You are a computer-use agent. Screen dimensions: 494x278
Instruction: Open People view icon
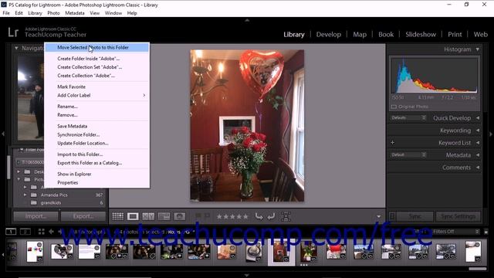(x=180, y=216)
